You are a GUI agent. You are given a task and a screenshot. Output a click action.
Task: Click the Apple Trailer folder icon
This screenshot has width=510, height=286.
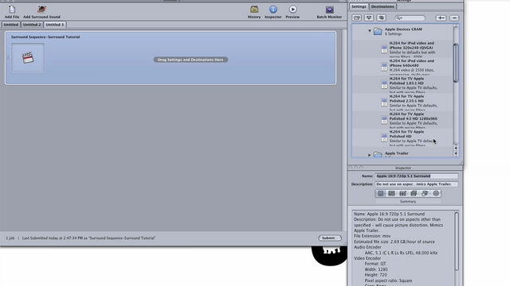coord(378,155)
